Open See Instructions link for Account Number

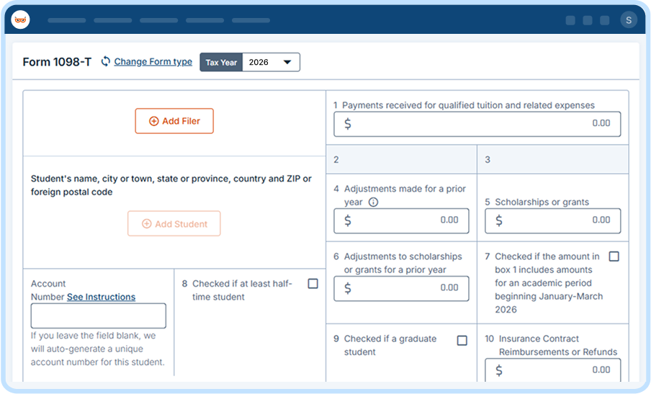pos(102,297)
